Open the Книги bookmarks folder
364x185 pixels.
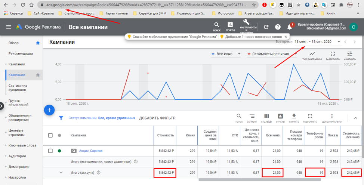(x=328, y=13)
